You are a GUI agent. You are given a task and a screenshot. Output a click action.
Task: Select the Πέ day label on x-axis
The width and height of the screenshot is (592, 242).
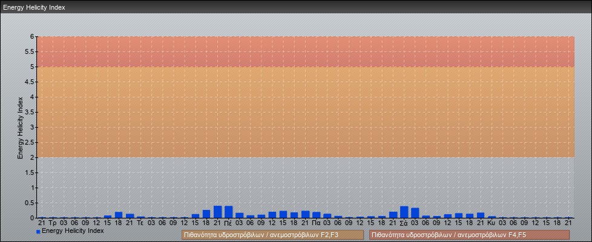point(228,223)
